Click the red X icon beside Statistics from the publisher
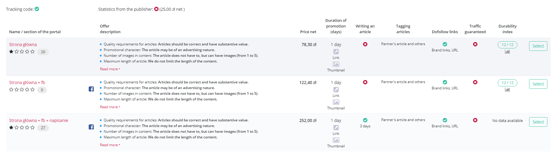Image resolution: width=557 pixels, height=168 pixels. (156, 9)
